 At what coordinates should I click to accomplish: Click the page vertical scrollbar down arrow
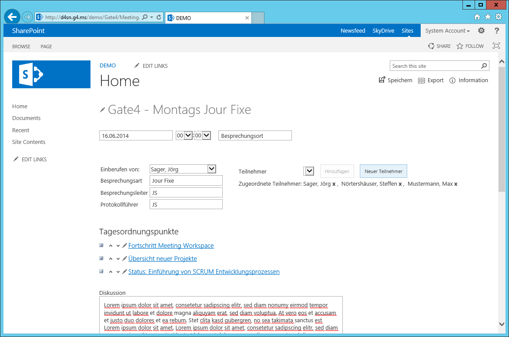point(502,324)
